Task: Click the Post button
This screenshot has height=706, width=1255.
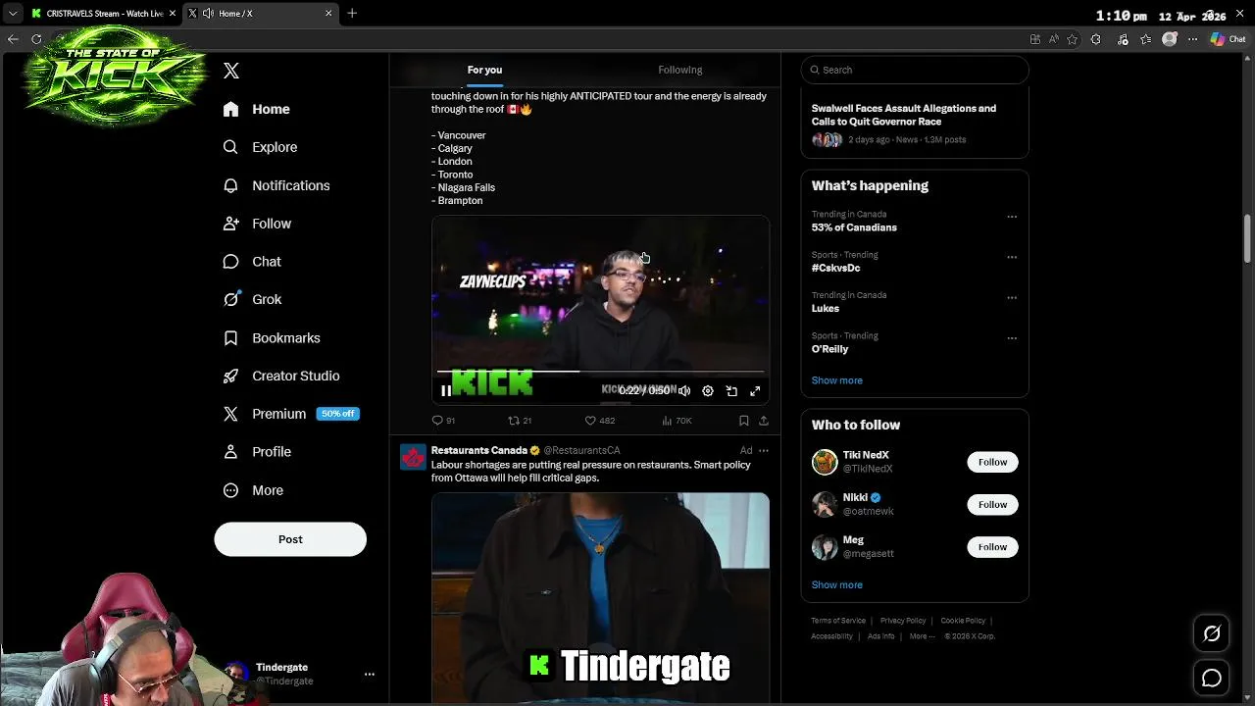Action: click(x=290, y=539)
